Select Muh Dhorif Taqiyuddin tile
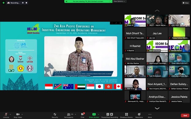Viewport: 191px width, 119px height. [x=135, y=33]
